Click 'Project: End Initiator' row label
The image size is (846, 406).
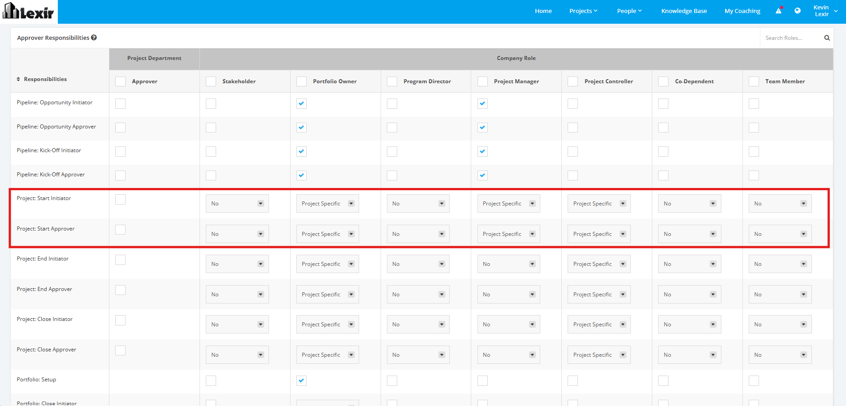43,259
